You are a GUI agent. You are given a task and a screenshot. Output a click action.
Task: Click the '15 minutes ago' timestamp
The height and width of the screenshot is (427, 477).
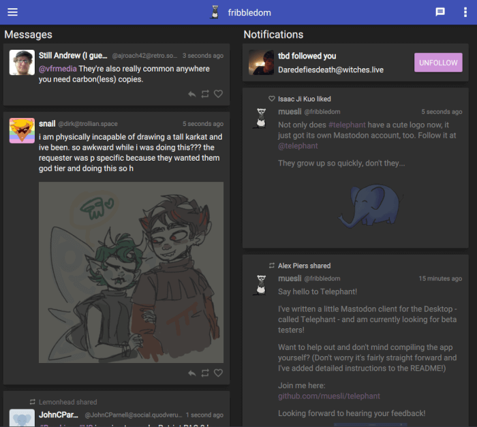click(x=440, y=279)
